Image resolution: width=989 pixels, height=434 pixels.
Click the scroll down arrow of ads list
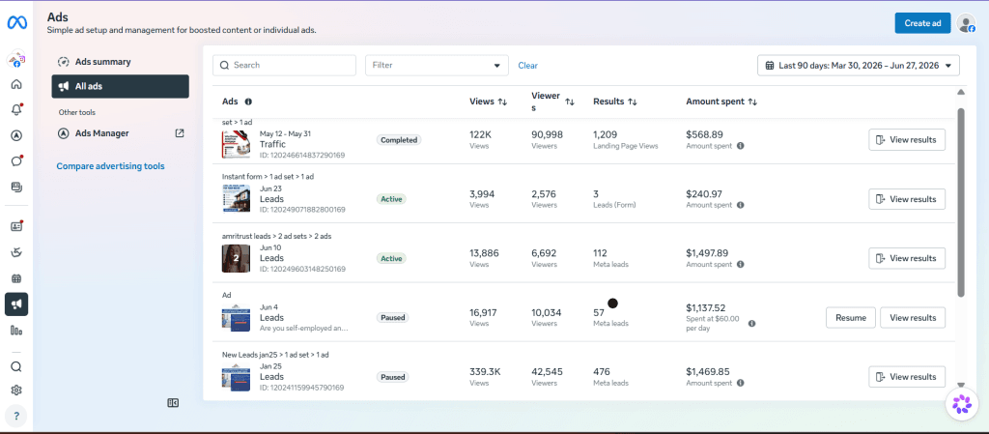tap(961, 385)
